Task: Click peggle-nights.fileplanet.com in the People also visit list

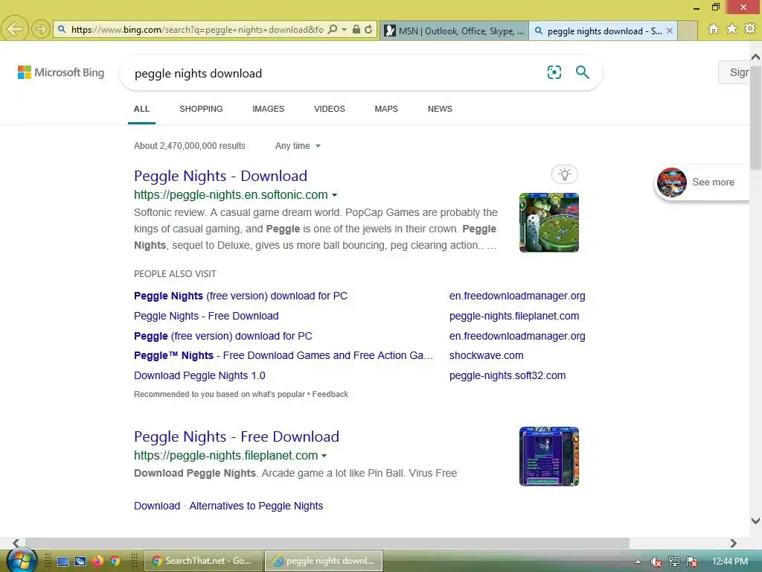Action: 514,316
